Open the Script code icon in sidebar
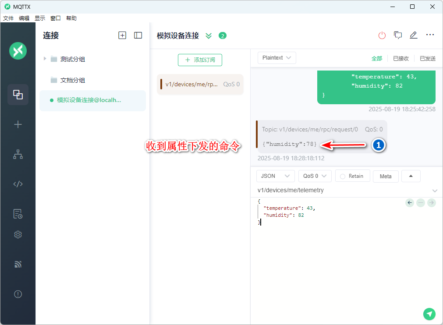The width and height of the screenshot is (443, 325). click(18, 184)
